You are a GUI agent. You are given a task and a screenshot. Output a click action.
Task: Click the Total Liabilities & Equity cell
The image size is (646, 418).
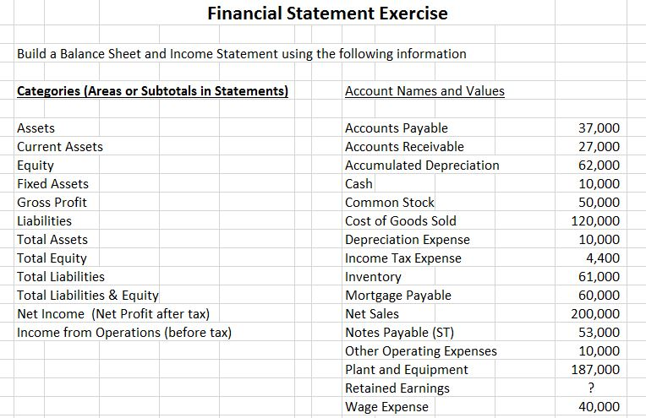(x=88, y=296)
